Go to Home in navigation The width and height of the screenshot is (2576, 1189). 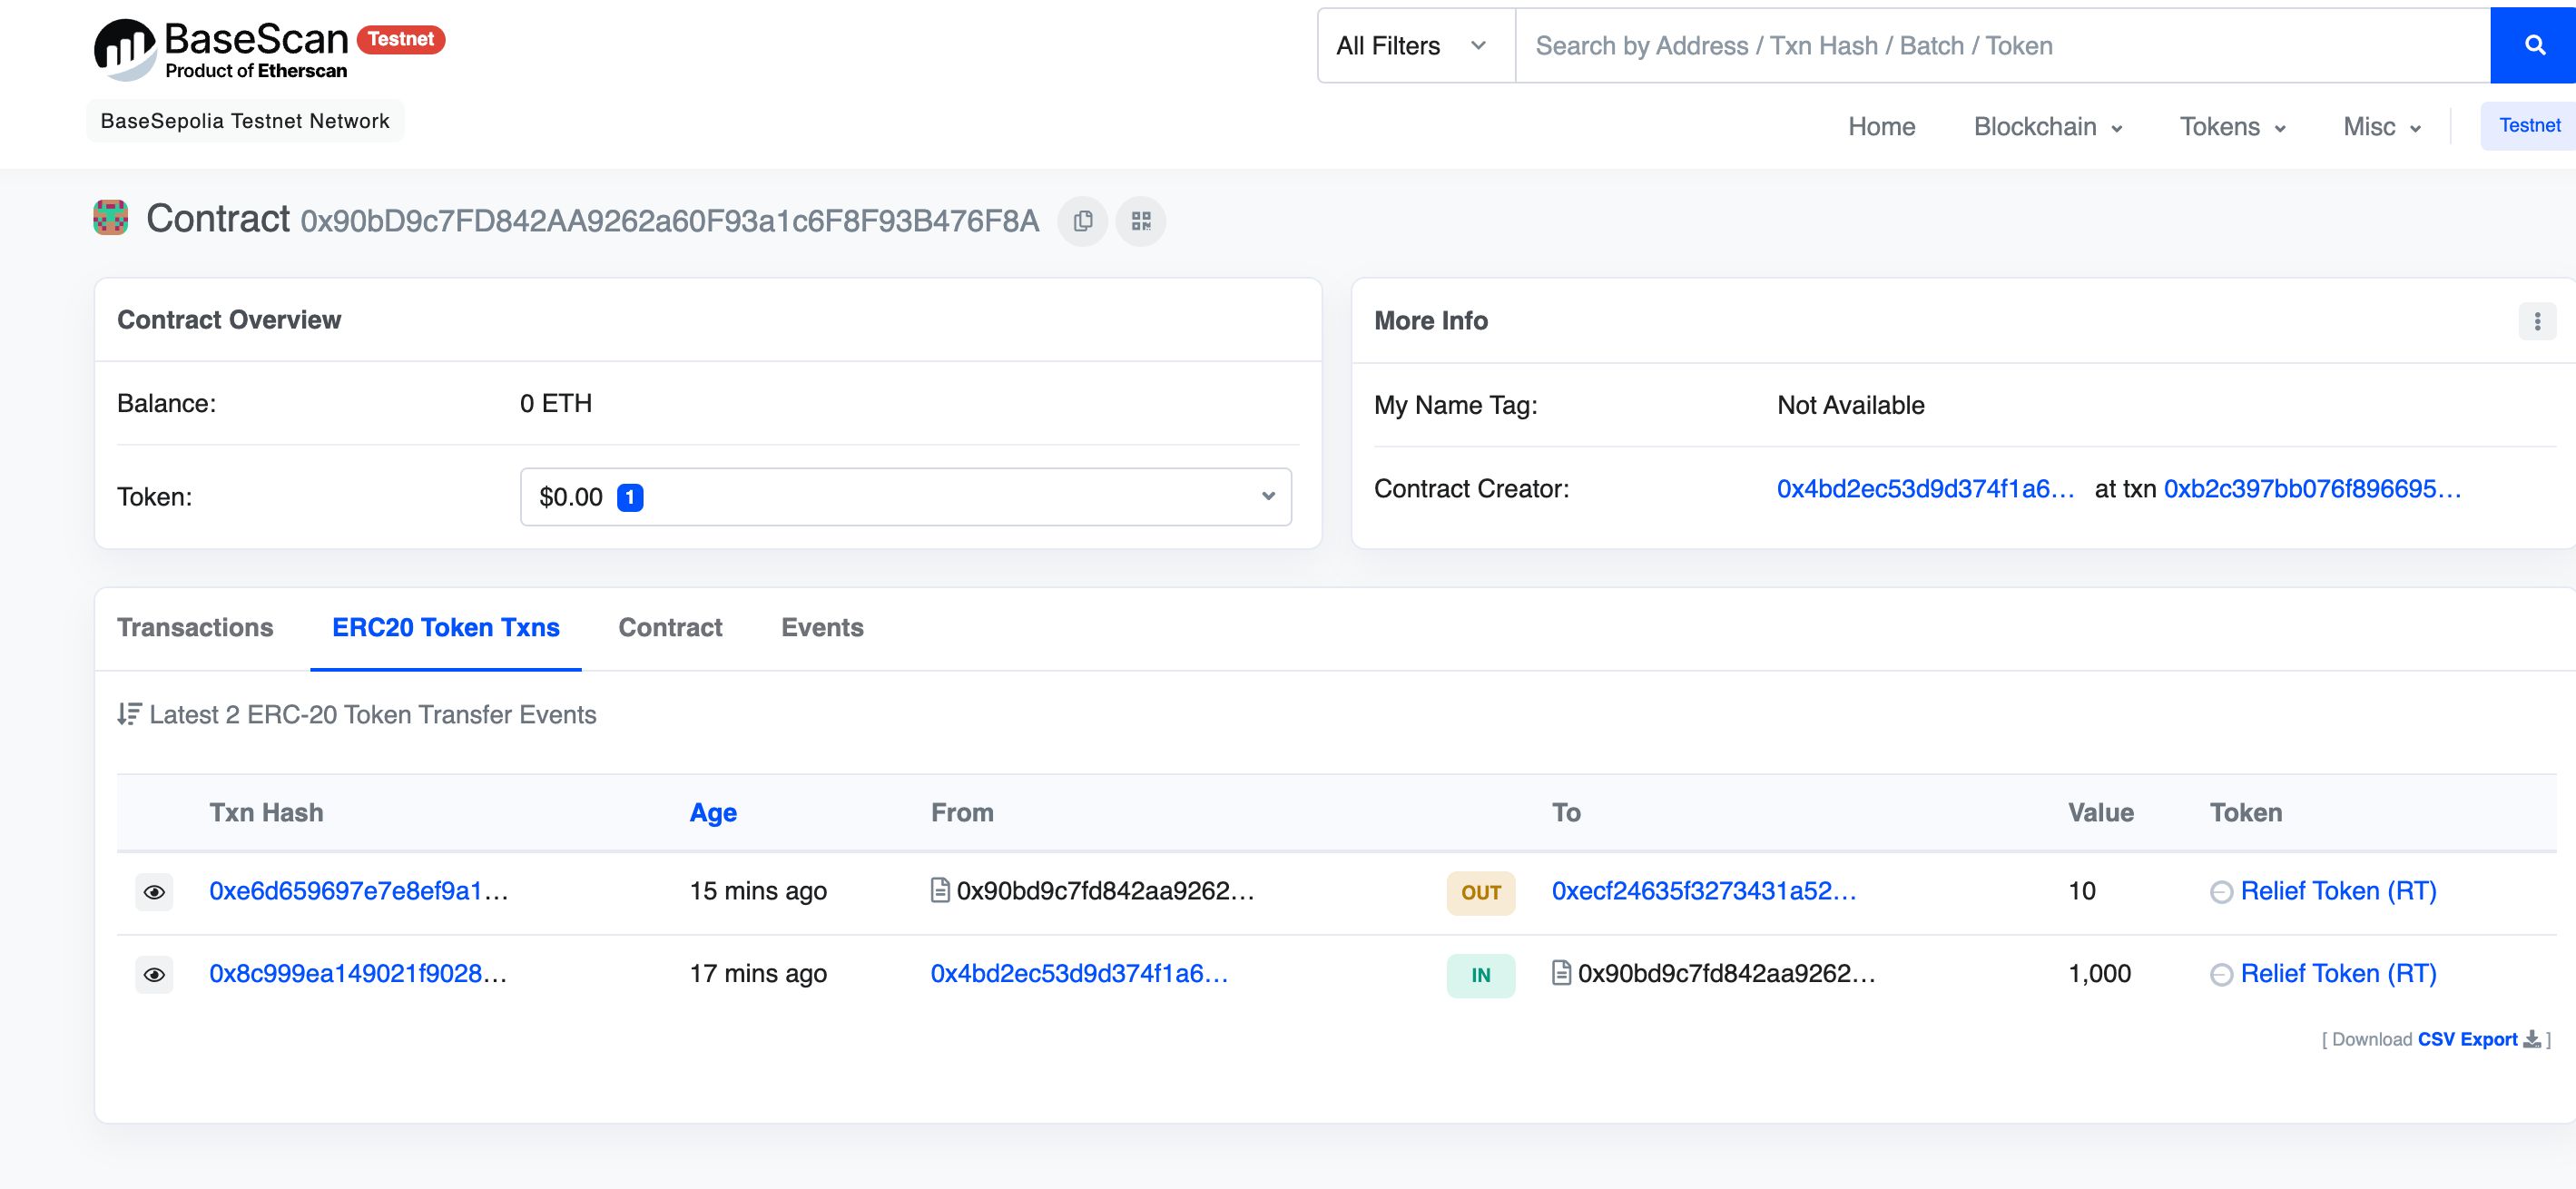(1881, 127)
